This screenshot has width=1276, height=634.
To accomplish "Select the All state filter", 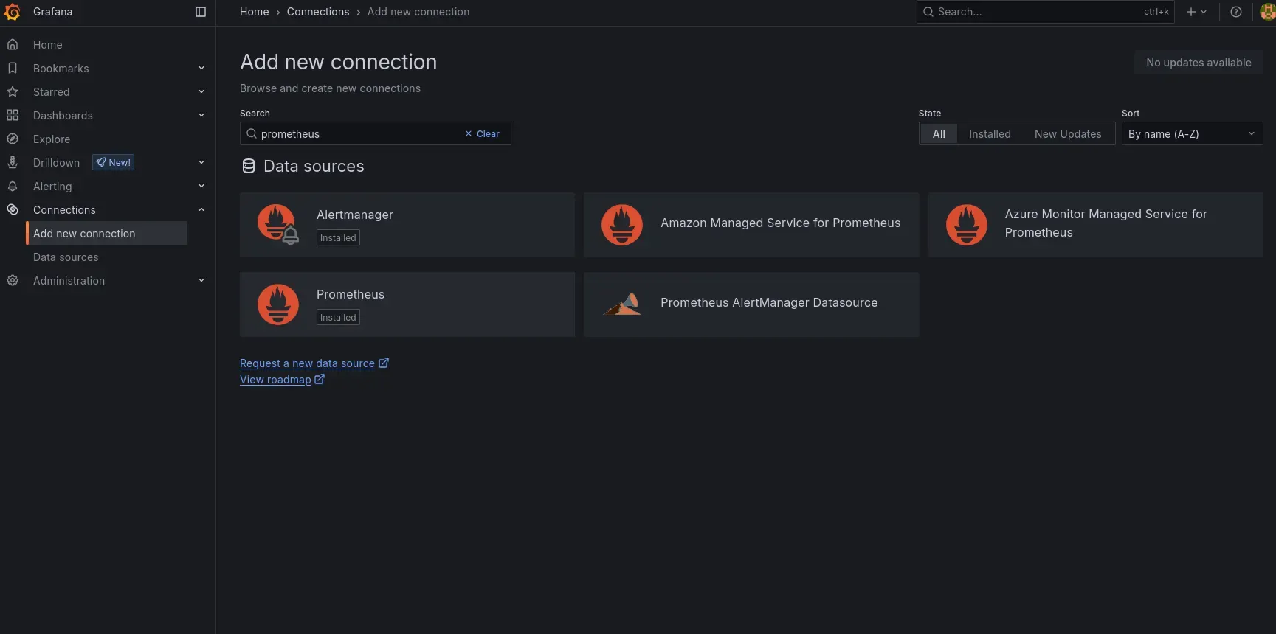I will click(x=939, y=134).
